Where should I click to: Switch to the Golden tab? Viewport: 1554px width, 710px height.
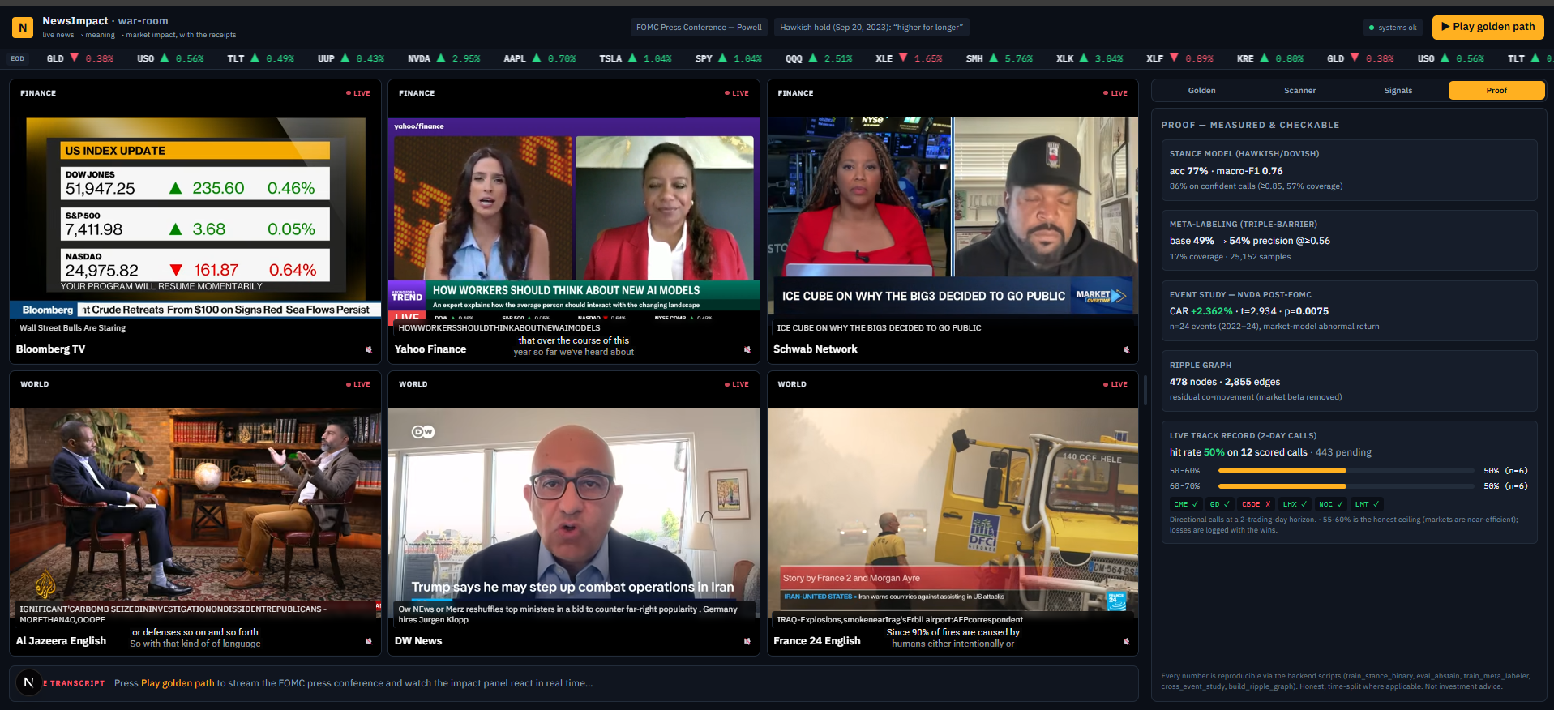(1201, 91)
